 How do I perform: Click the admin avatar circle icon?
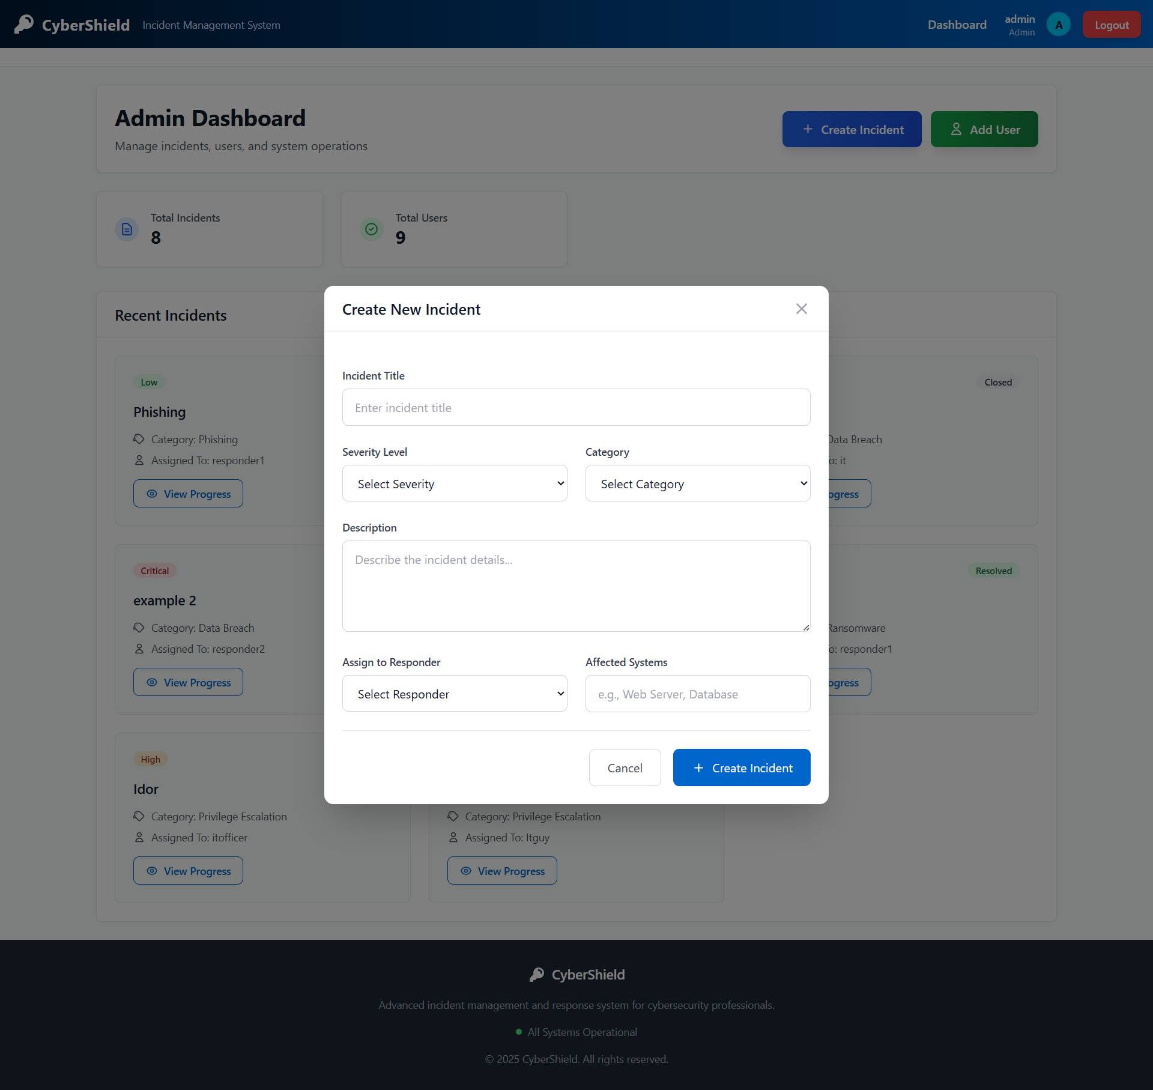click(1058, 25)
